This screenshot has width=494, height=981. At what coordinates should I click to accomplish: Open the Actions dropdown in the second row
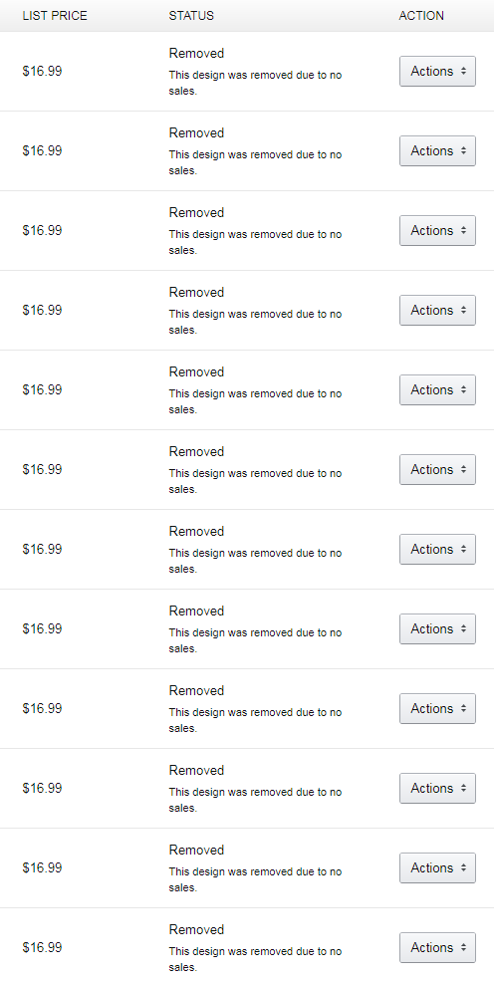[x=437, y=150]
